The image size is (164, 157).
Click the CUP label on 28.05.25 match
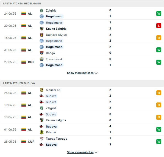click(x=31, y=142)
